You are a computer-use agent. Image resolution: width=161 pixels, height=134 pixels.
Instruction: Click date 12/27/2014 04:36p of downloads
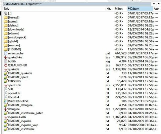click(x=141, y=30)
